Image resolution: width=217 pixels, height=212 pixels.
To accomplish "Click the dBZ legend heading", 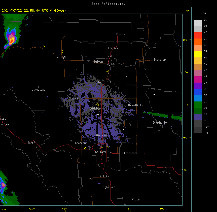I will point(204,13).
